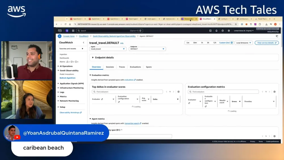The image size is (284, 160).
Task: Expand Network Monitoring in sidebar
Action: tap(58, 101)
